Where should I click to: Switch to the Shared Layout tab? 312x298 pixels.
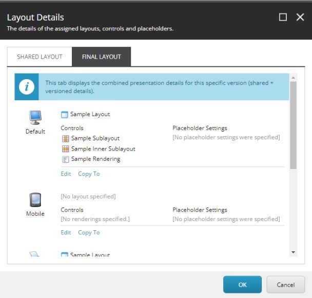(x=40, y=57)
